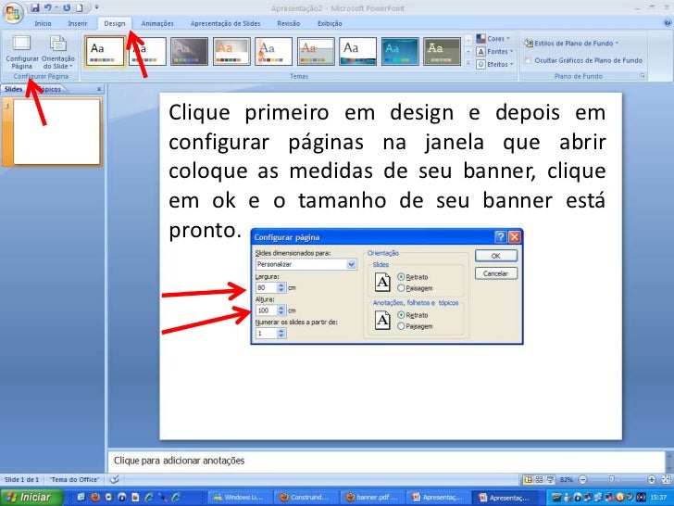674x506 pixels.
Task: Click the Numerar os slides spinner arrows
Action: tap(281, 333)
